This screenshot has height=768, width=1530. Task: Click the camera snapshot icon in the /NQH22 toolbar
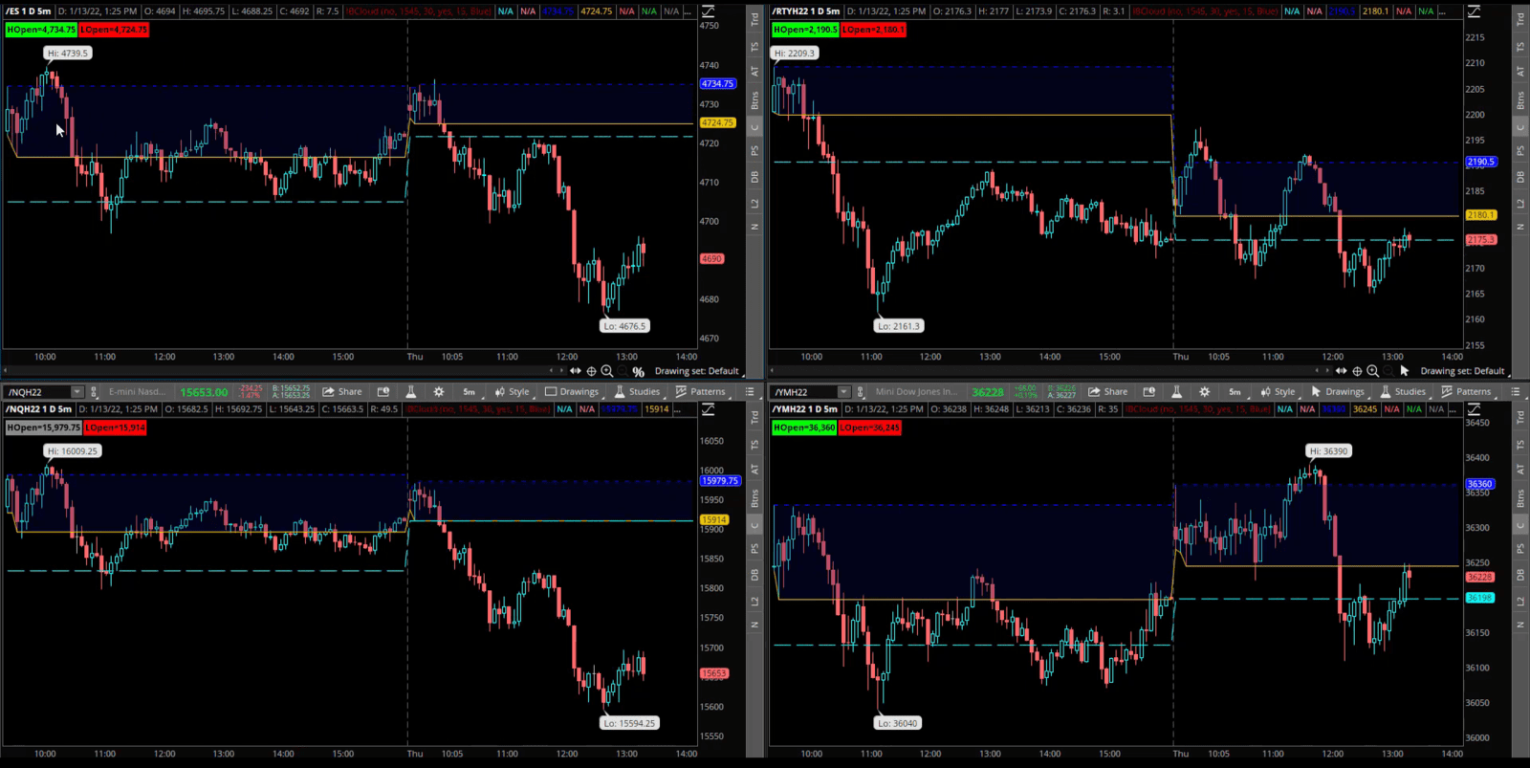click(383, 392)
